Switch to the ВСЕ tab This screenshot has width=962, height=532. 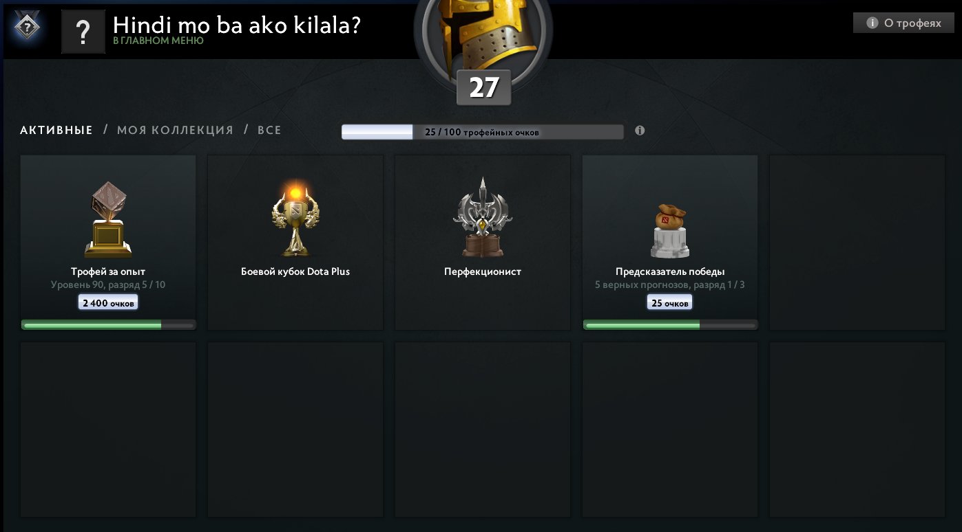[269, 130]
